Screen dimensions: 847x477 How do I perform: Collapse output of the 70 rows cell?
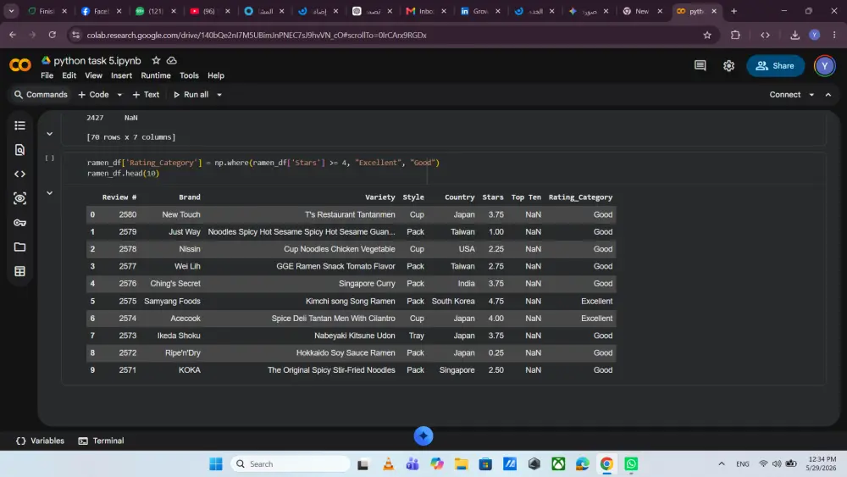coord(50,134)
